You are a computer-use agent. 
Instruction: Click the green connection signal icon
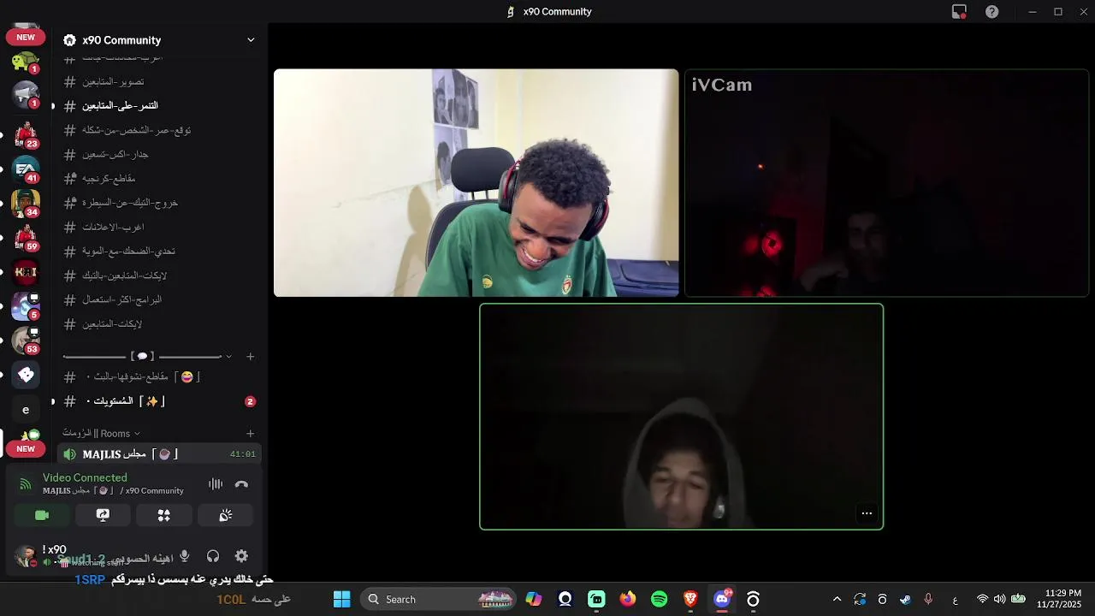tap(25, 484)
